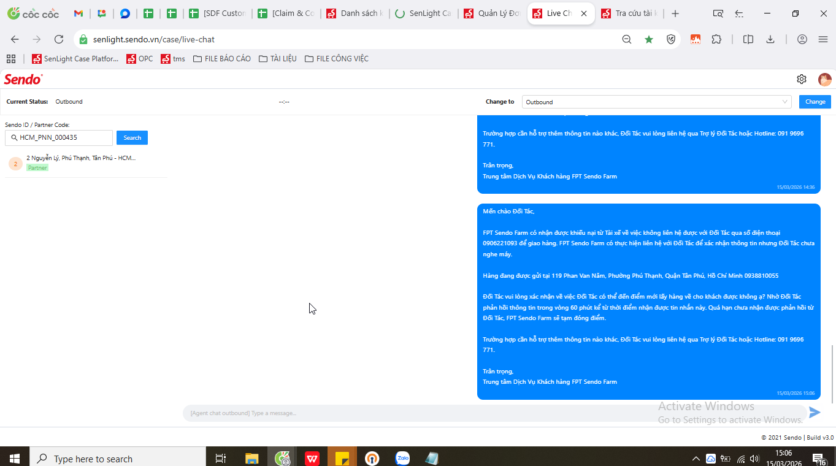This screenshot has height=466, width=836.
Task: Click the Windows taskbar search box
Action: point(117,458)
